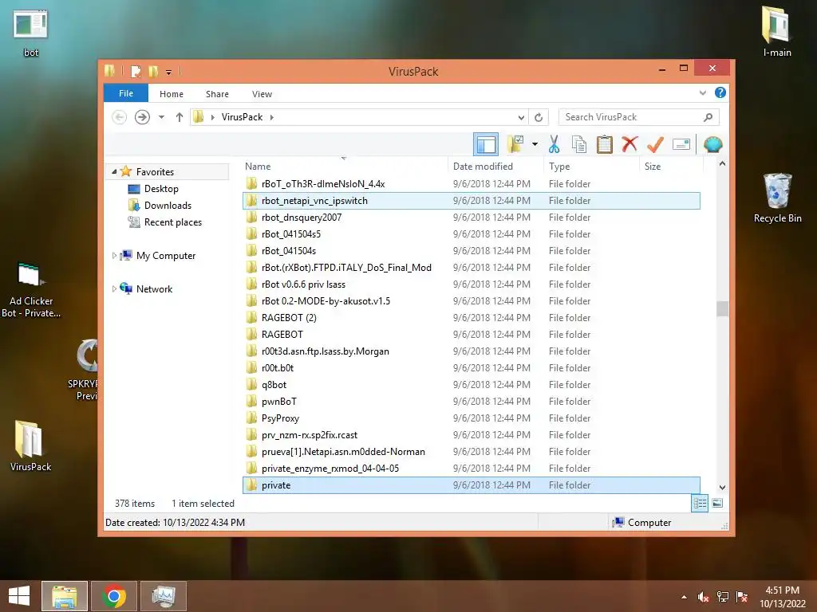This screenshot has width=817, height=612.
Task: Click the Up one level arrow
Action: click(x=180, y=117)
